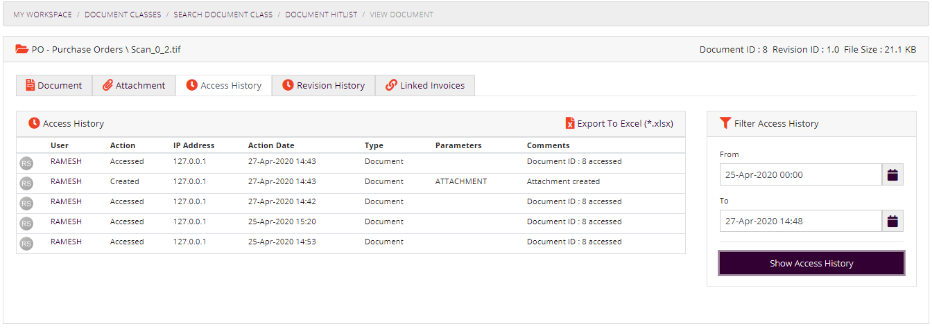This screenshot has height=335, width=932.
Task: Click the View Document breadcrumb
Action: point(402,15)
